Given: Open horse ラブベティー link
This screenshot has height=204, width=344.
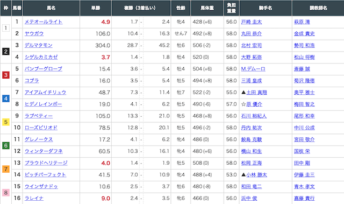Looking at the screenshot, I should [x=39, y=116].
